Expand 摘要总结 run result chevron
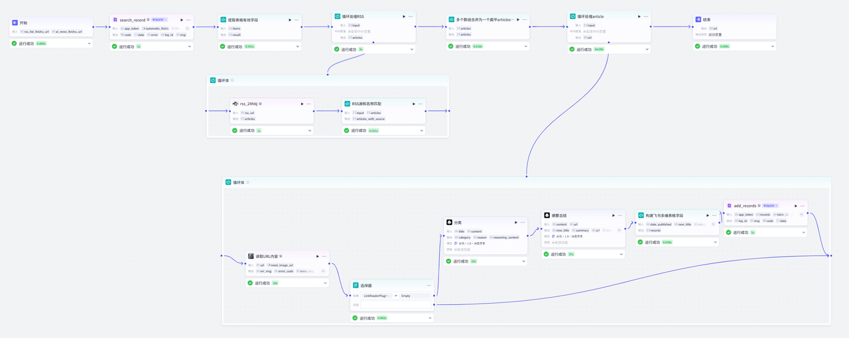The width and height of the screenshot is (849, 338). click(x=621, y=254)
